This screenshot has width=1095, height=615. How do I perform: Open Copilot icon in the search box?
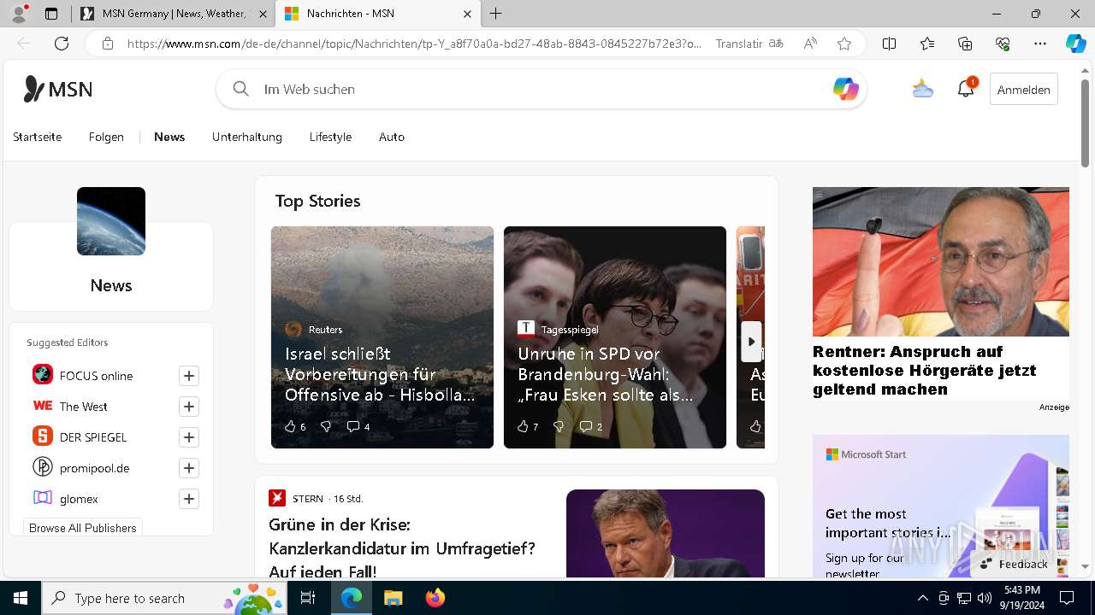845,89
